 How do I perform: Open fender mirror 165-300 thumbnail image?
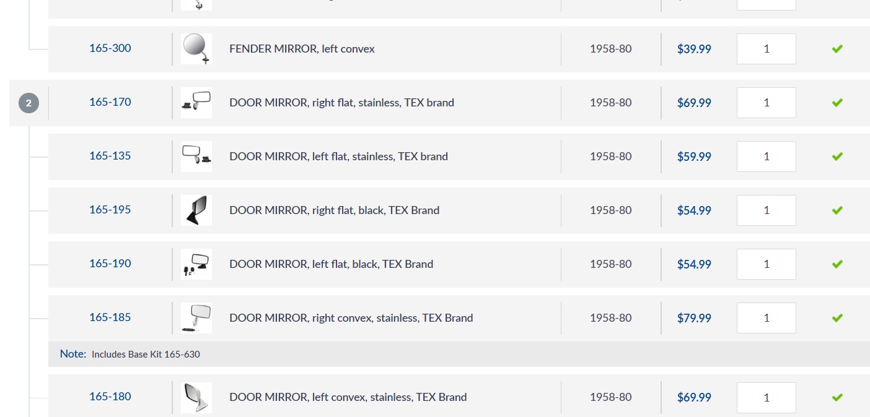coord(196,49)
